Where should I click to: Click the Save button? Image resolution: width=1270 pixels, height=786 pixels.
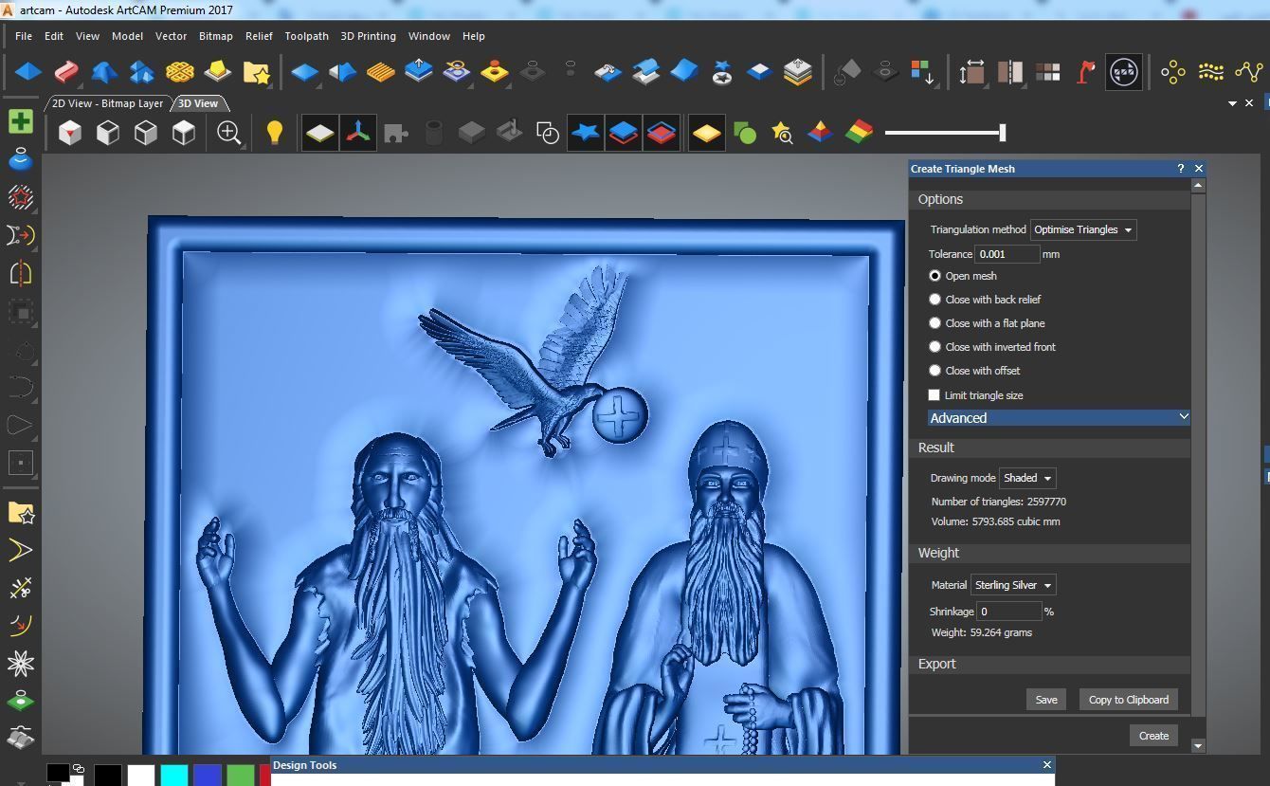(1046, 700)
